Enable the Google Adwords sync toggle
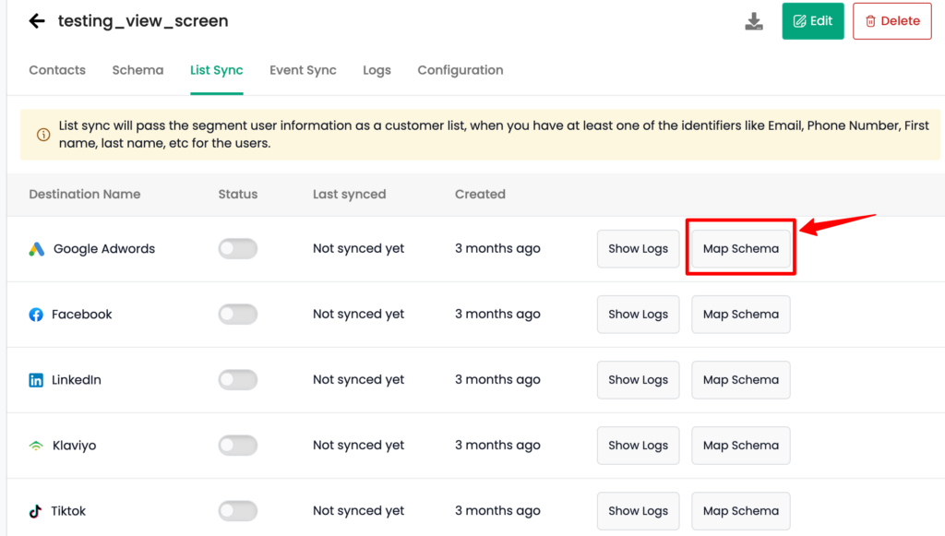The image size is (945, 536). pos(238,249)
